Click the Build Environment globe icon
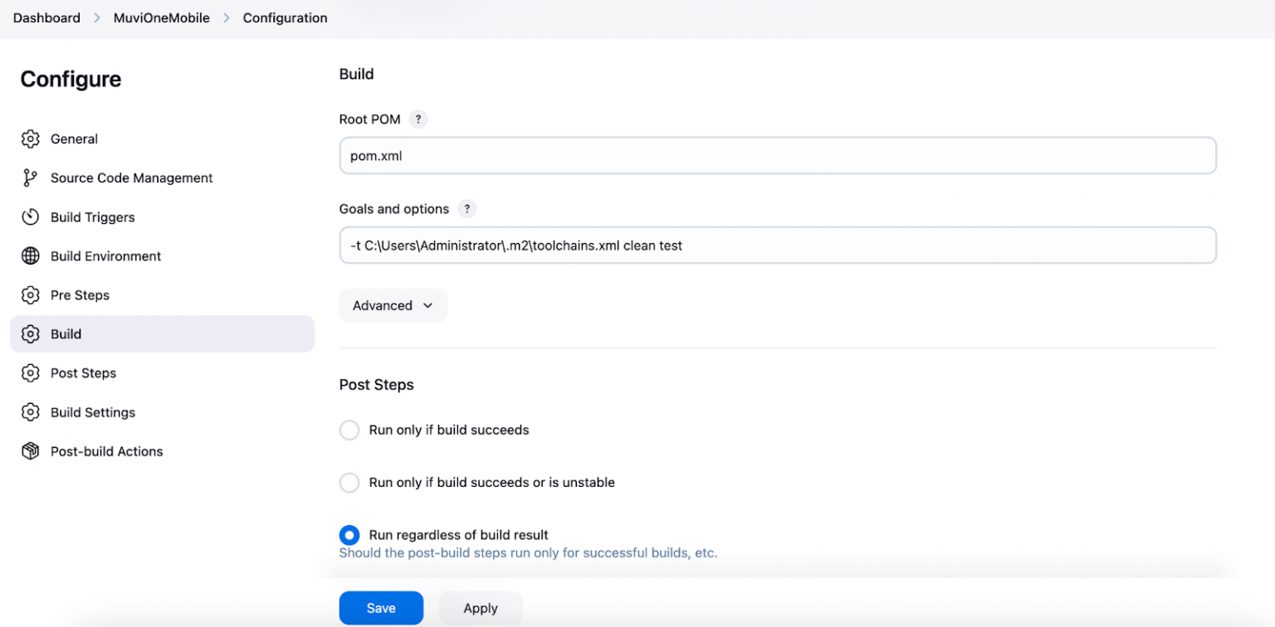 pyautogui.click(x=31, y=255)
